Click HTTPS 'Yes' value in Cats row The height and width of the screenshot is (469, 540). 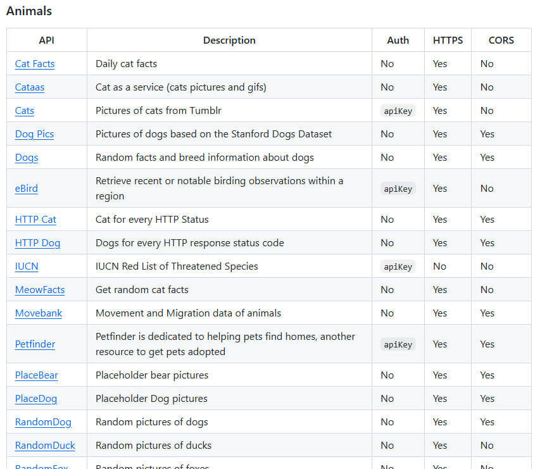[x=440, y=111]
